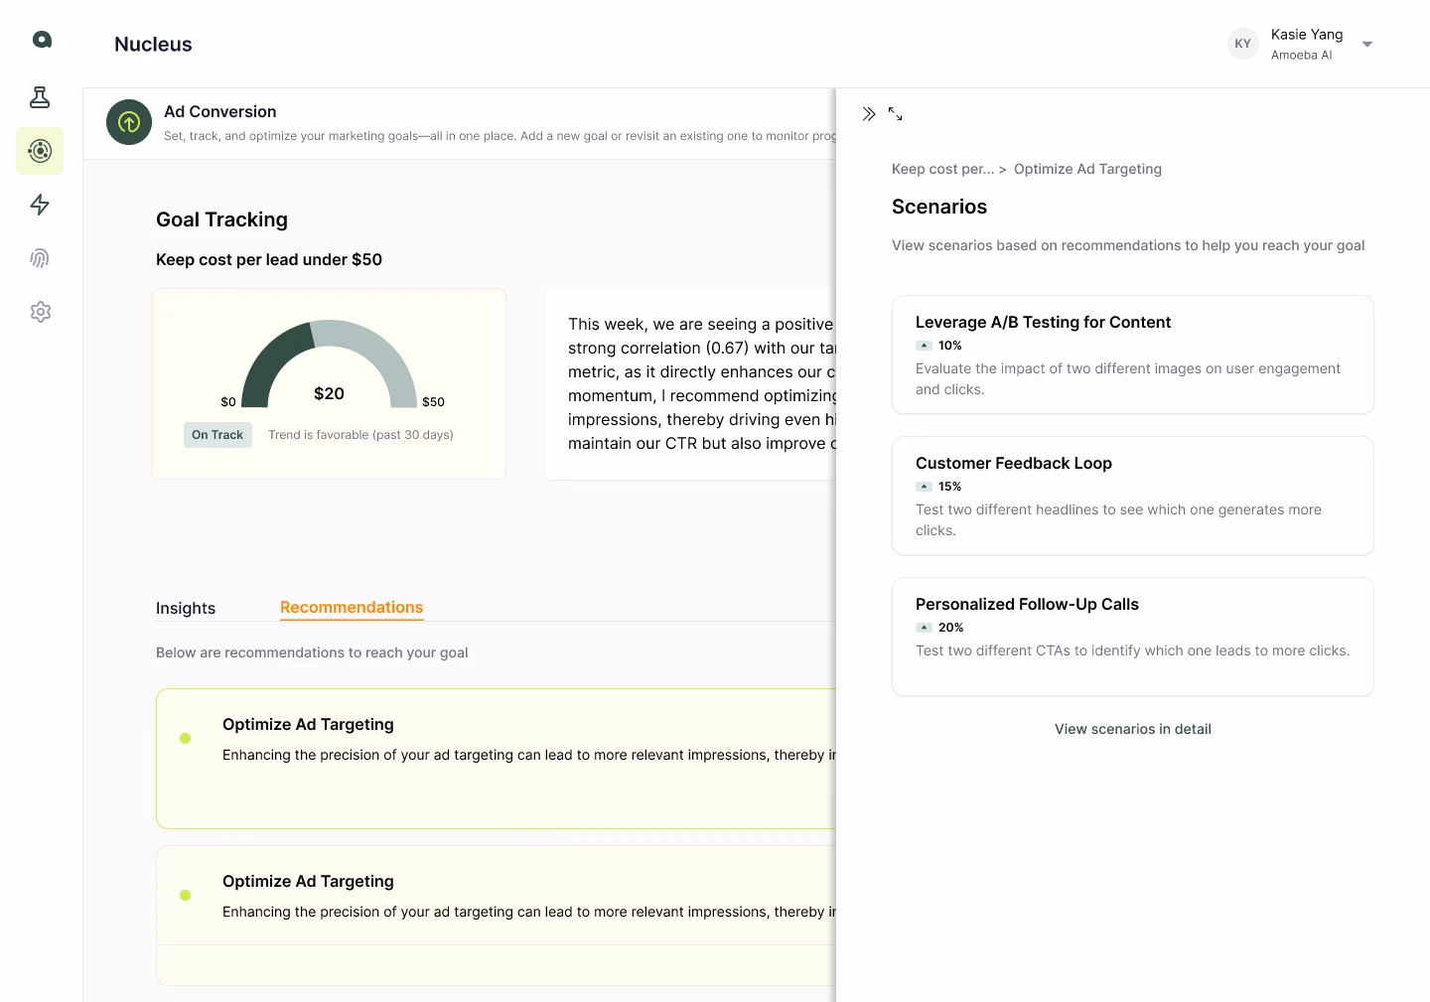Viewport: 1430px width, 1002px height.
Task: Click the Kasie Yang user name
Action: click(x=1307, y=34)
